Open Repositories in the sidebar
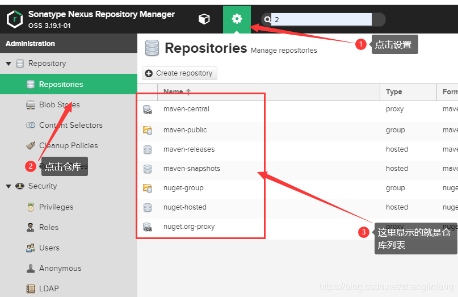Screen dimensions: 458x297 (69, 84)
